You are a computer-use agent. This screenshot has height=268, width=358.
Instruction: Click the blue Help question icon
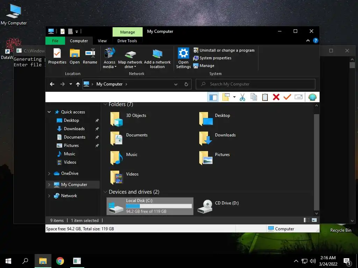click(316, 40)
